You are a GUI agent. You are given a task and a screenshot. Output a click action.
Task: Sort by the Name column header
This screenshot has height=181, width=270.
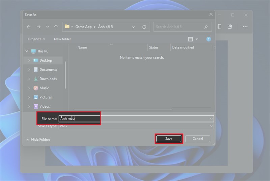tap(82, 47)
